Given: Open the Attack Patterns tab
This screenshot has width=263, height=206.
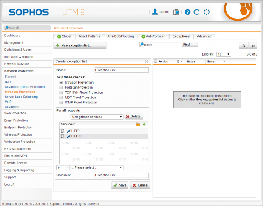Looking at the screenshot, I should [x=89, y=36].
